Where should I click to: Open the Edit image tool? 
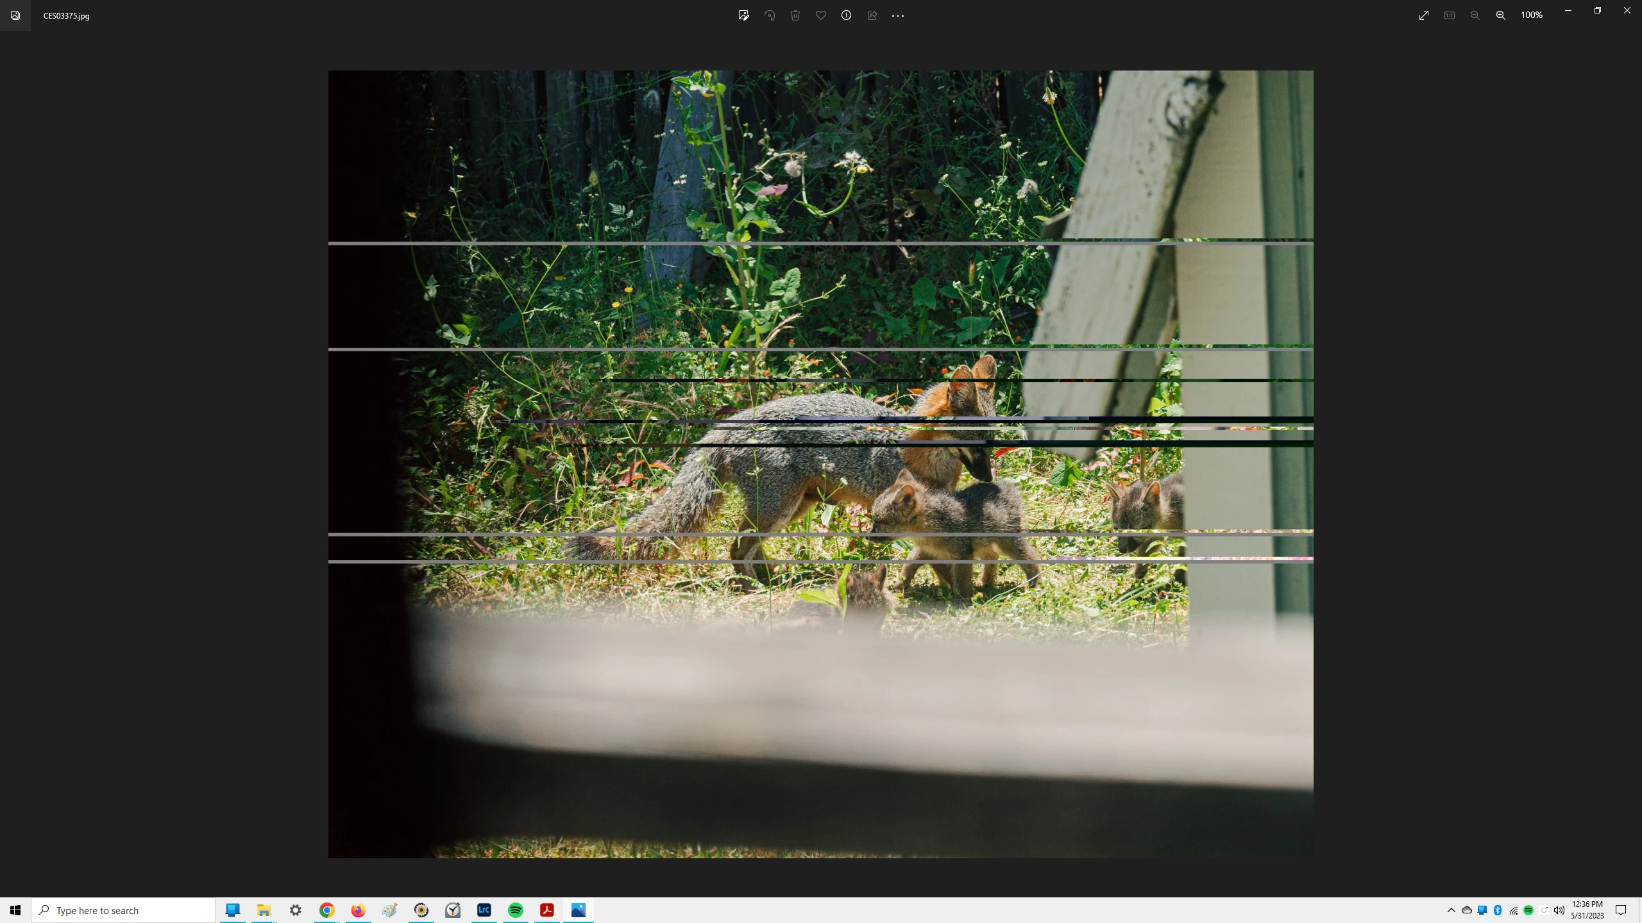tap(743, 15)
